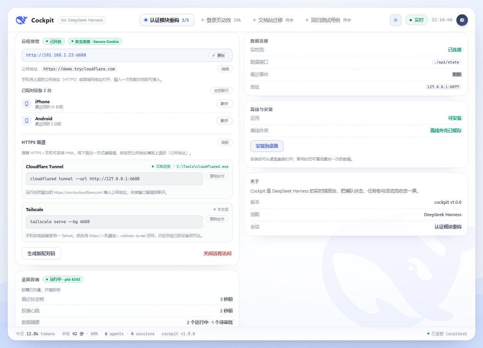Click the iPhone device icon
483x348 pixels.
pyautogui.click(x=27, y=104)
